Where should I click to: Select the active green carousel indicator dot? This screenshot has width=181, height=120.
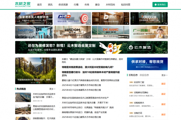[x=37, y=83]
